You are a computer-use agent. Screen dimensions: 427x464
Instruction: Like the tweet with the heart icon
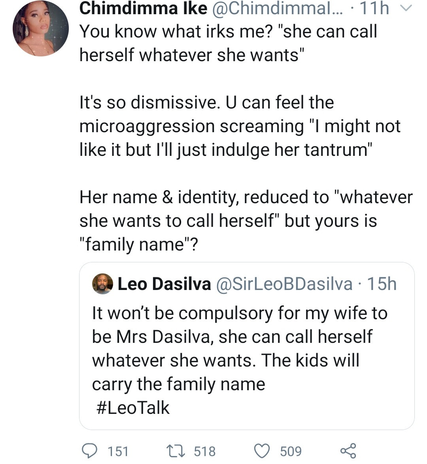tap(261, 451)
